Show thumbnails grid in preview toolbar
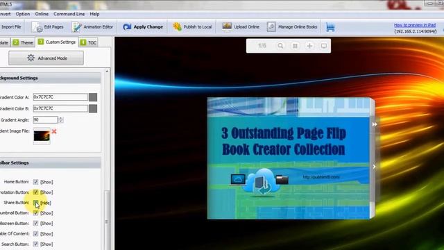This screenshot has width=444, height=250. click(295, 46)
